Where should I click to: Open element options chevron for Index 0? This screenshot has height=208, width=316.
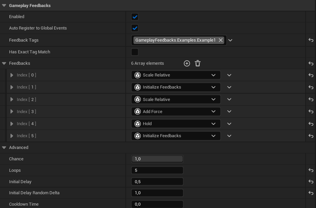229,75
